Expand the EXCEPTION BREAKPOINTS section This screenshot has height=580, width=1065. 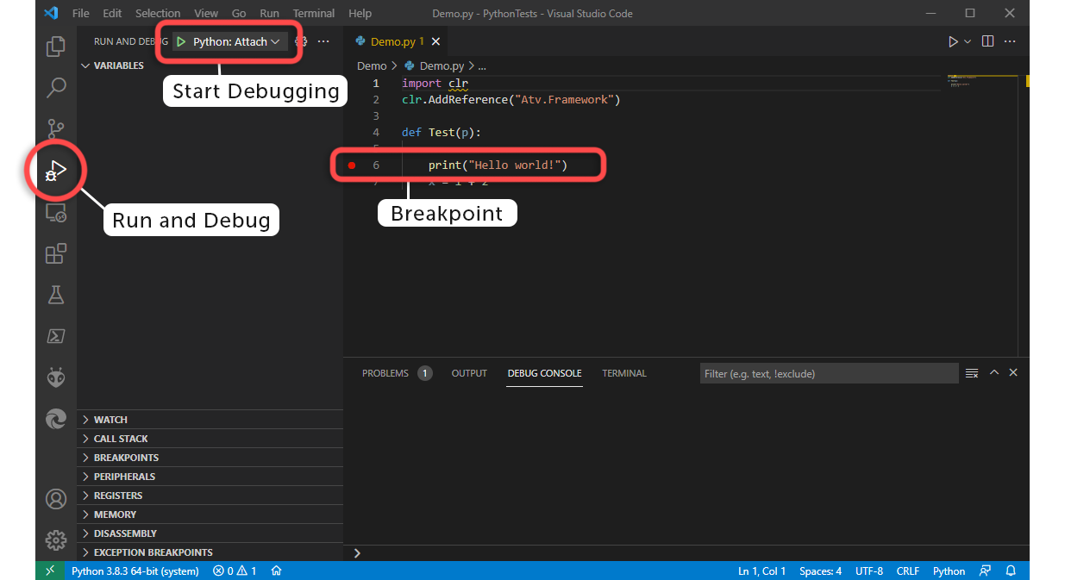[210, 552]
